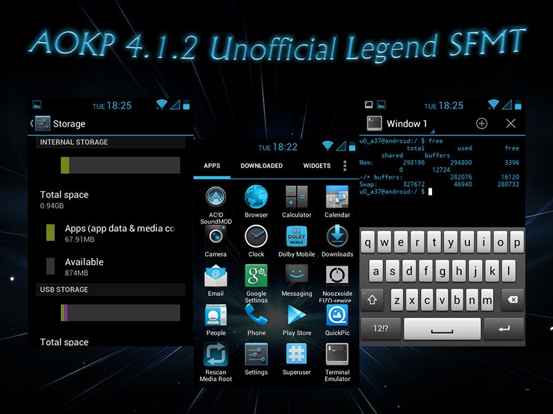553x414 pixels.
Task: Select green Apps color swatch
Action: tap(50, 233)
